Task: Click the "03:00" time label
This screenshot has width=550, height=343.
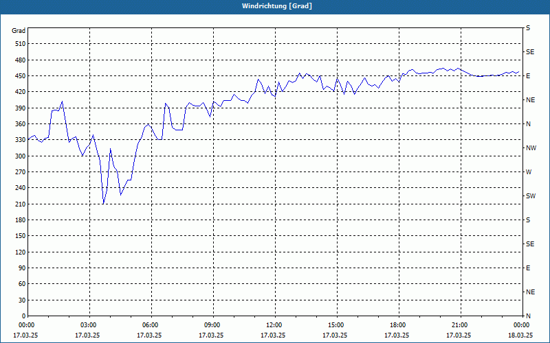Action: (90, 325)
